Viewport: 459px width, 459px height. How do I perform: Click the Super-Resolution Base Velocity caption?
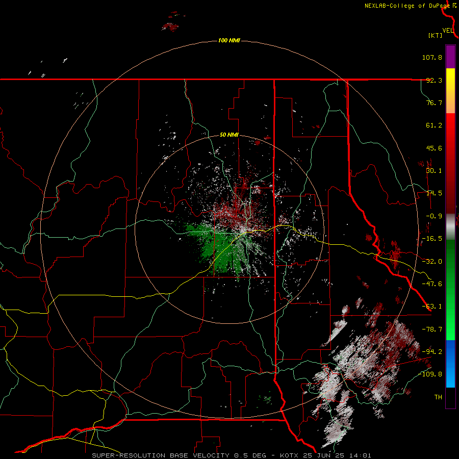[x=232, y=455]
